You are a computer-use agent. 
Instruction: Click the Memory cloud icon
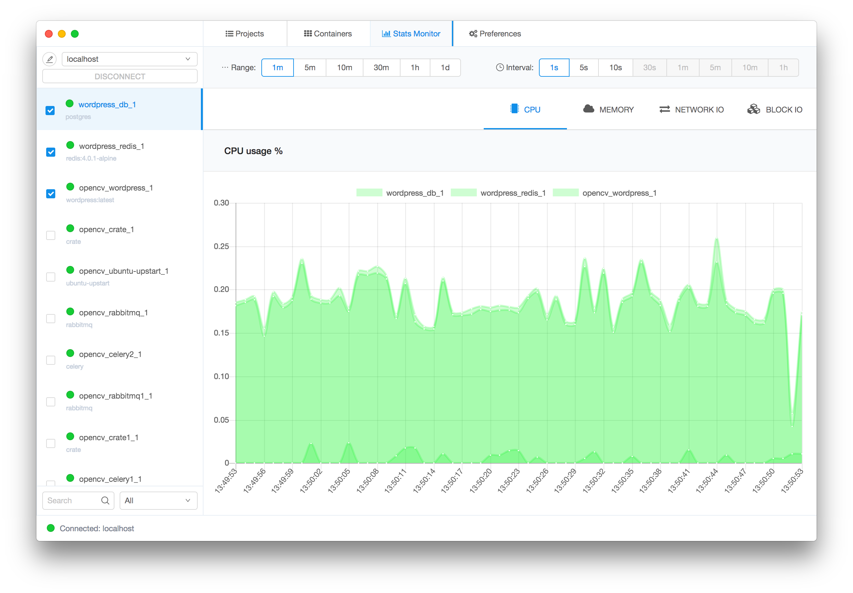pyautogui.click(x=588, y=109)
